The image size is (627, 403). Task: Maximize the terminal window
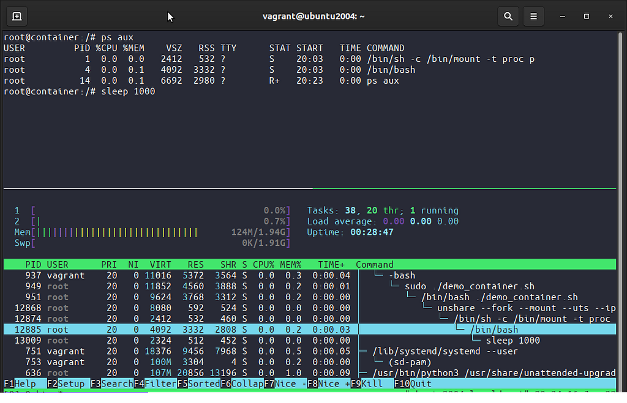click(x=586, y=17)
